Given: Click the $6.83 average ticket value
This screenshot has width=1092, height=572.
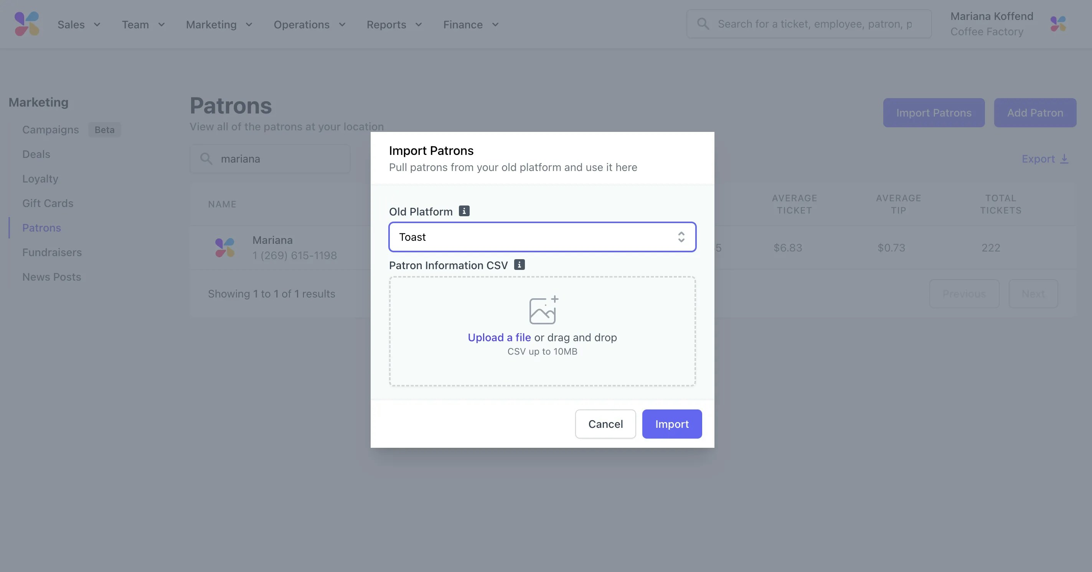Looking at the screenshot, I should (x=788, y=248).
